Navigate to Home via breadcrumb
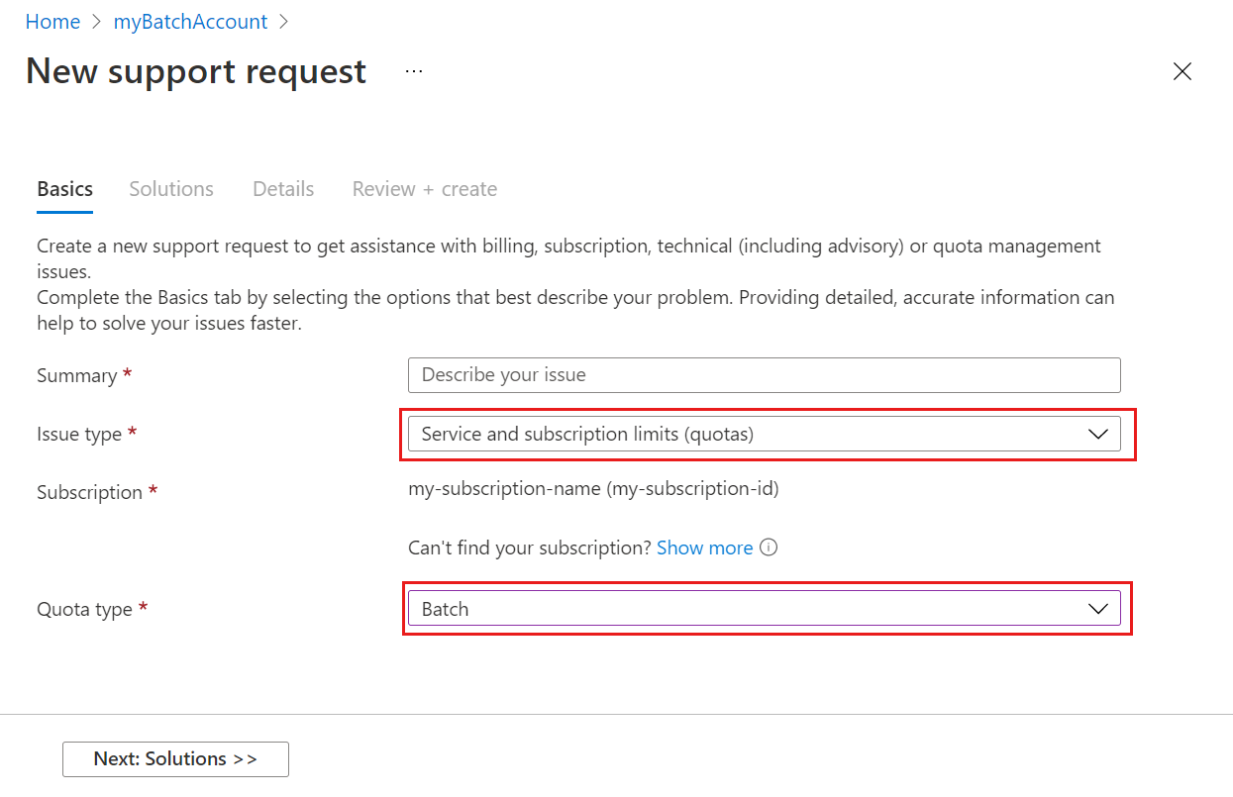The image size is (1233, 797). click(52, 21)
